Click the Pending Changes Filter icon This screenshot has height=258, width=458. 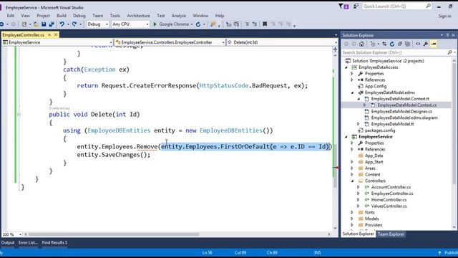point(373,44)
